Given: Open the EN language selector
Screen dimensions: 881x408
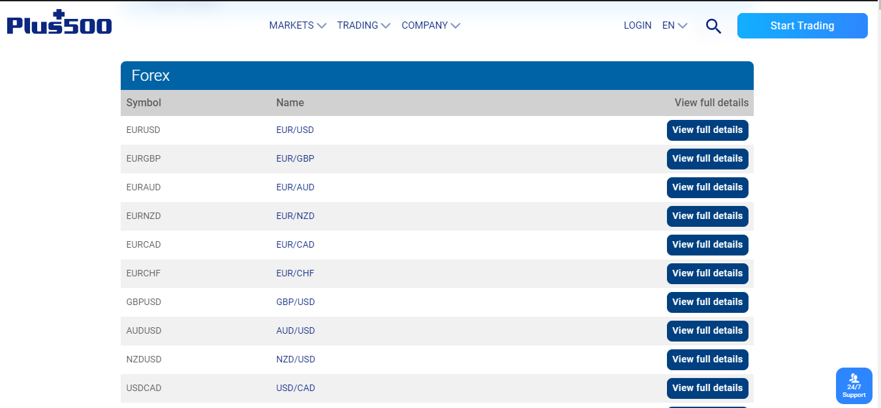Looking at the screenshot, I should (x=675, y=25).
